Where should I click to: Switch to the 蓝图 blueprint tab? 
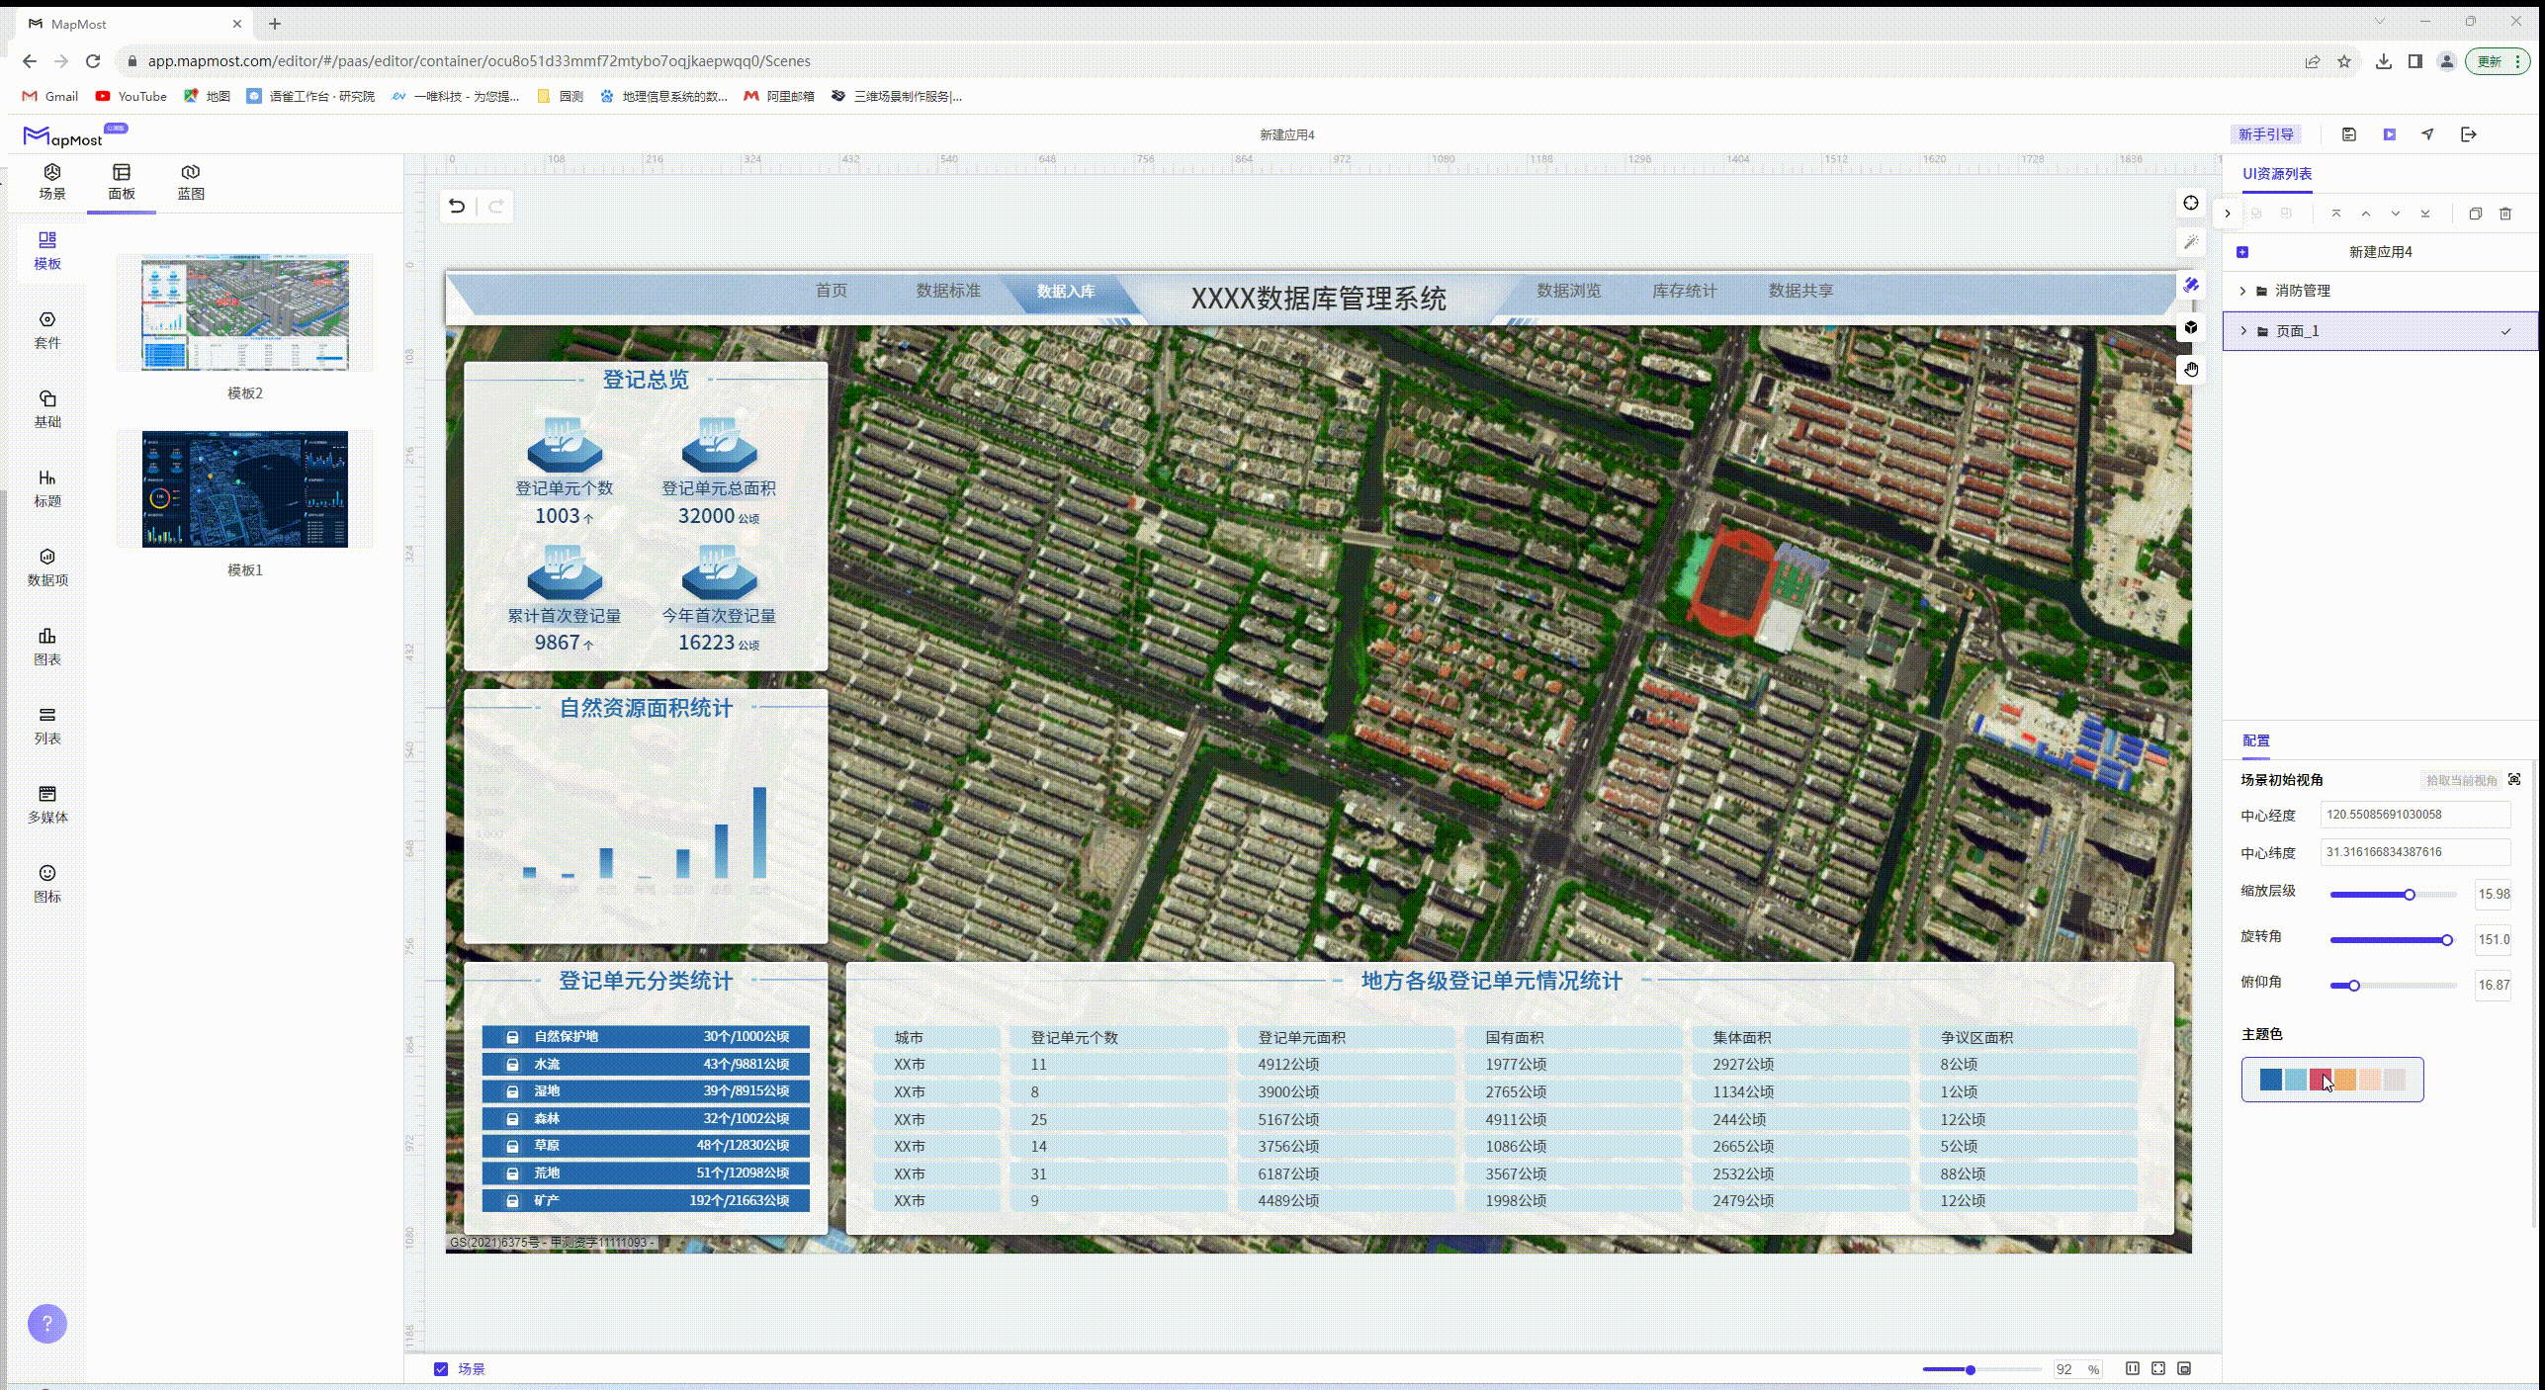pyautogui.click(x=191, y=182)
